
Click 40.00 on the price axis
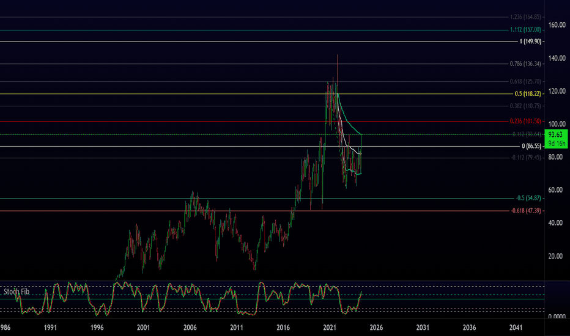point(555,223)
